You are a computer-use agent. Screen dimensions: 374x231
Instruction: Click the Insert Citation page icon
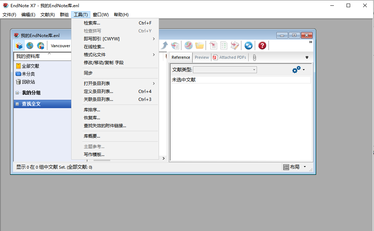(x=213, y=45)
